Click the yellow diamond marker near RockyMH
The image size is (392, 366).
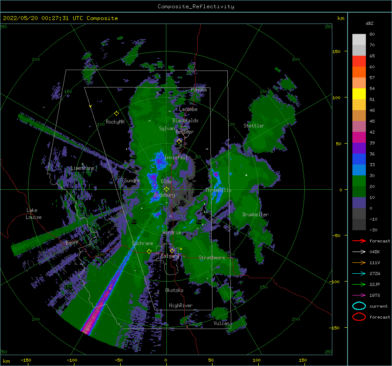coord(116,114)
